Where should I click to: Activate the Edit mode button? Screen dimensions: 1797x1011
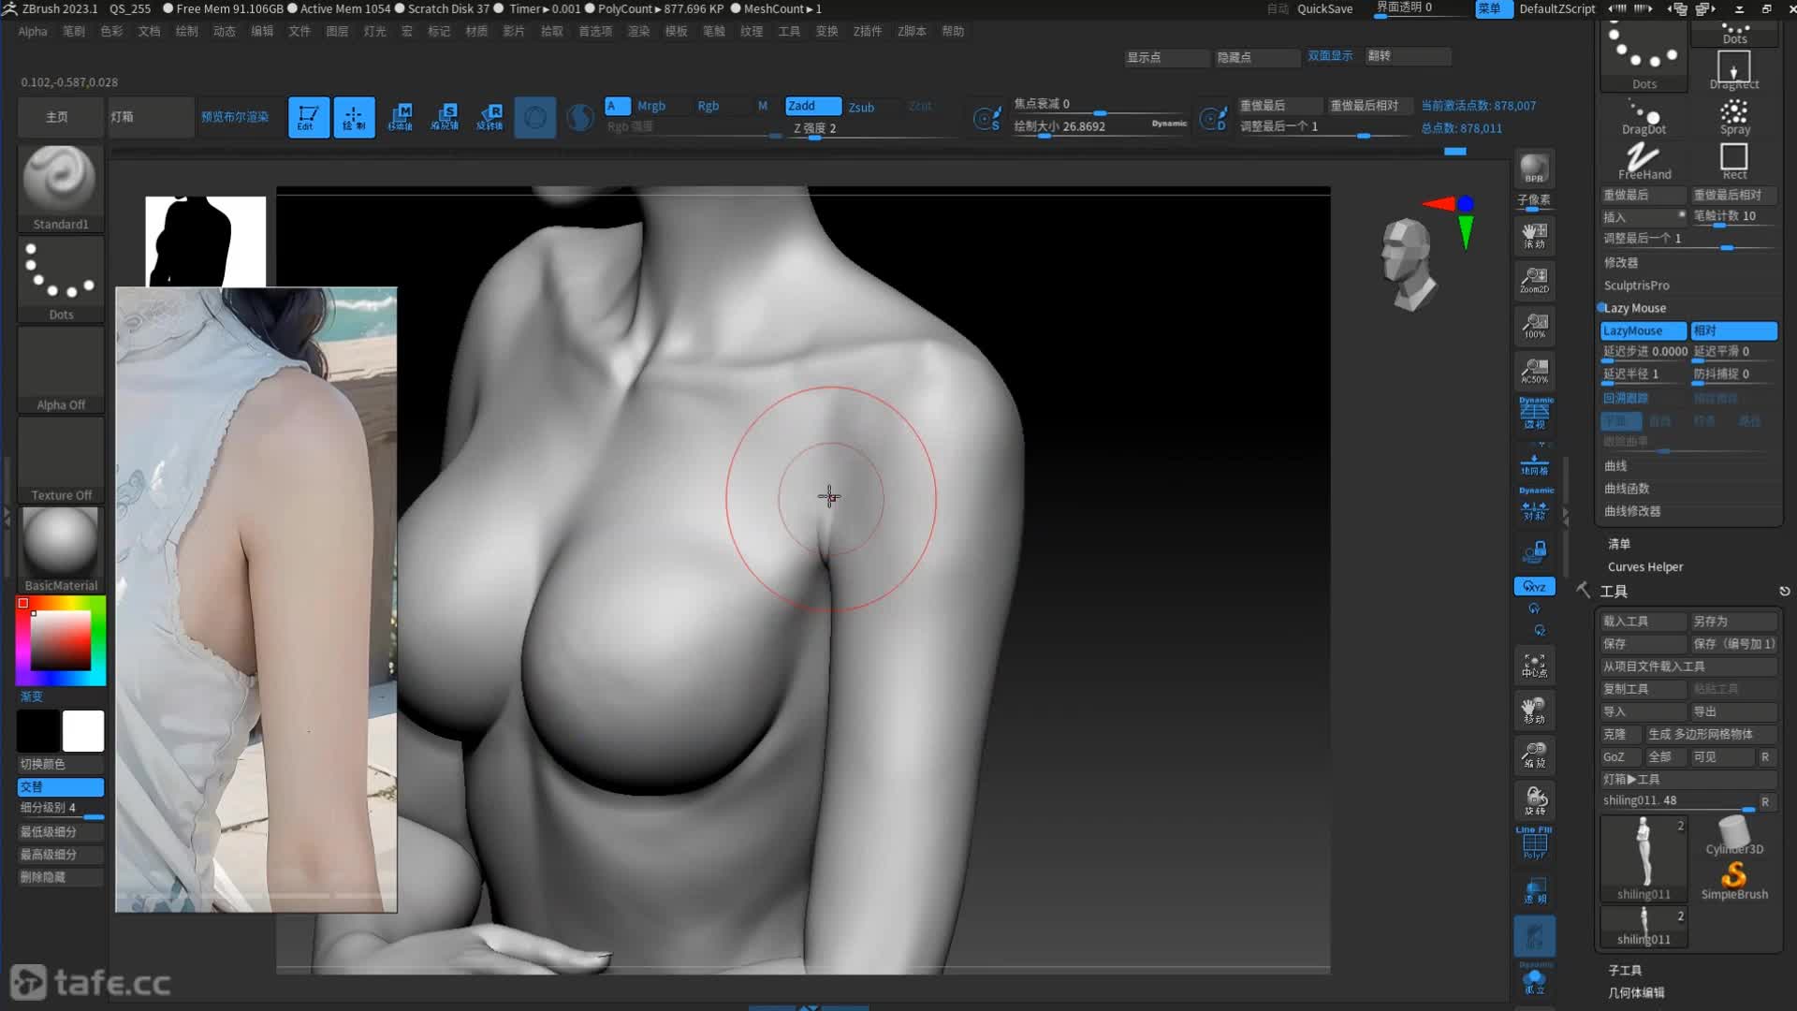point(308,117)
